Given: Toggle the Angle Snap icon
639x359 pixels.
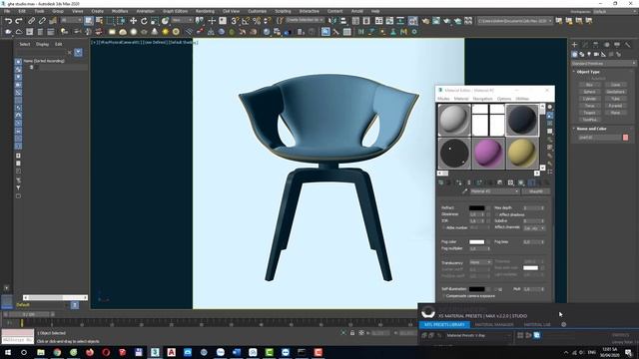Looking at the screenshot, I should point(246,21).
